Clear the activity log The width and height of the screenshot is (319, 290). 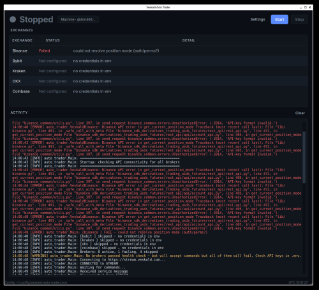(x=300, y=113)
